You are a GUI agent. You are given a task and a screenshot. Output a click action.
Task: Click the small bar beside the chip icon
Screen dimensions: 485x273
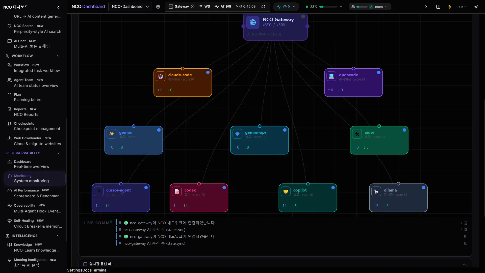362,7
